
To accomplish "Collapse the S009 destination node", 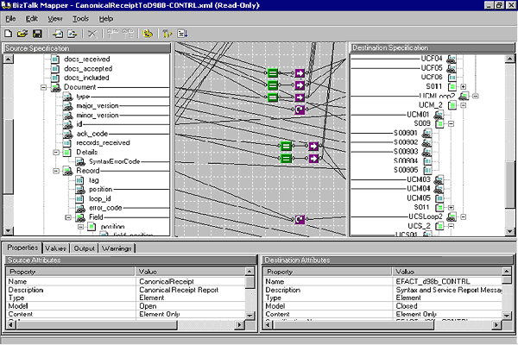I will point(451,124).
